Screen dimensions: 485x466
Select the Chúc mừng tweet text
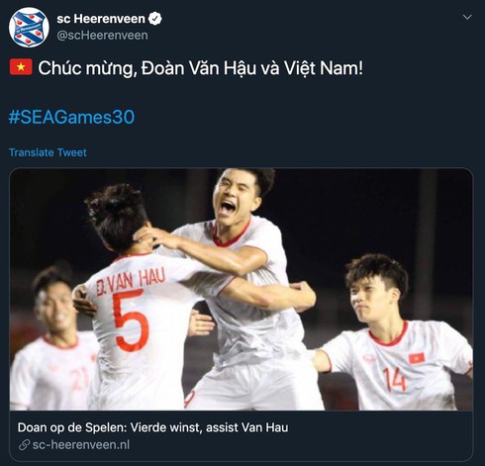200,68
